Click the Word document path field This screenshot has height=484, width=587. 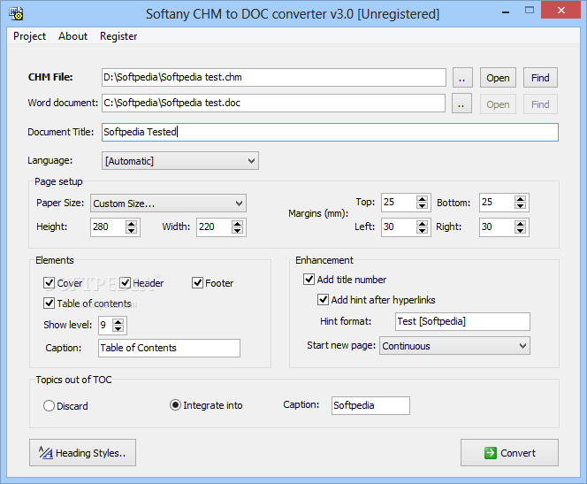coord(273,103)
